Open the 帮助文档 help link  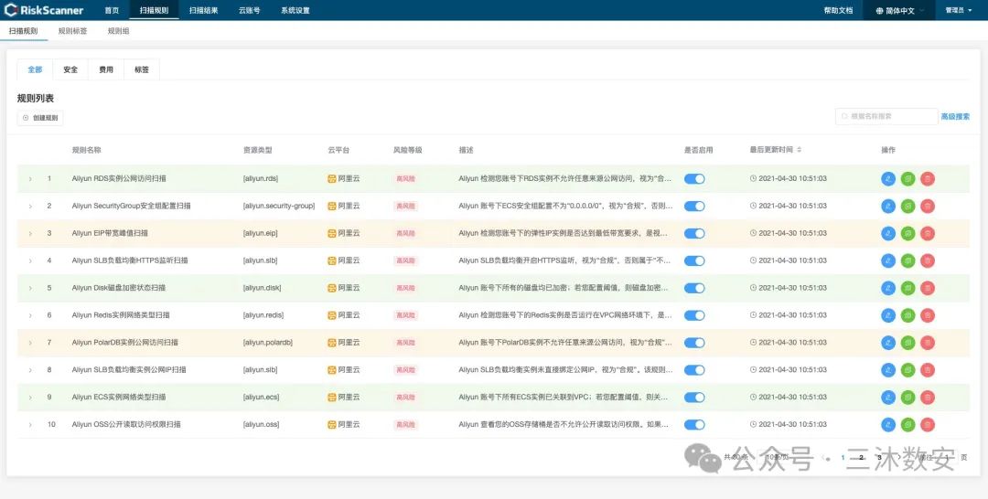838,11
